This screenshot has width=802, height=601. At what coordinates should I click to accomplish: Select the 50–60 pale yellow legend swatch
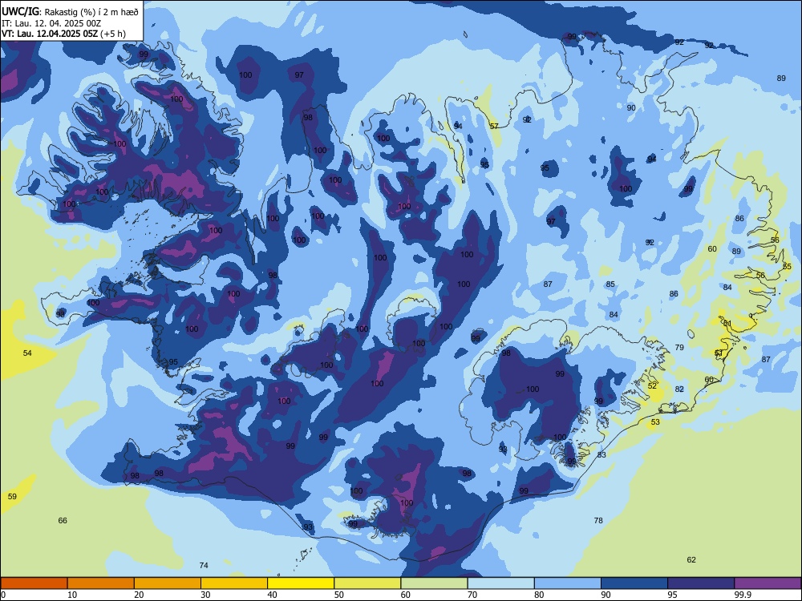coord(367,583)
